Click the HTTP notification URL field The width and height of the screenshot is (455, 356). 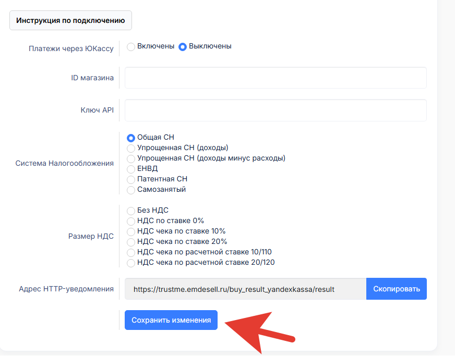coord(245,289)
